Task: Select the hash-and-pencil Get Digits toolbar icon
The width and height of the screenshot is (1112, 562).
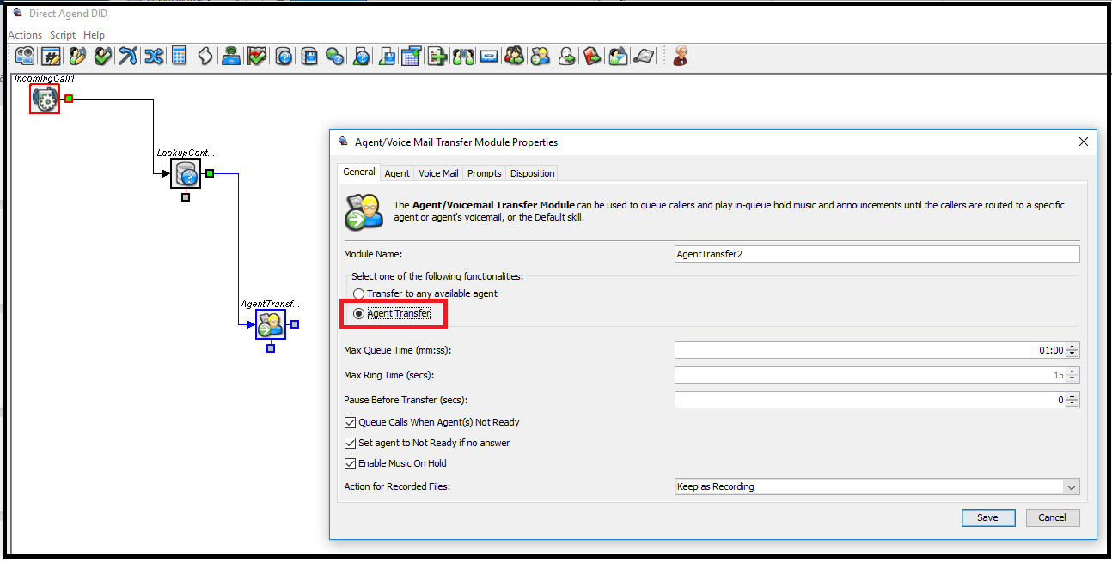Action: [52, 57]
